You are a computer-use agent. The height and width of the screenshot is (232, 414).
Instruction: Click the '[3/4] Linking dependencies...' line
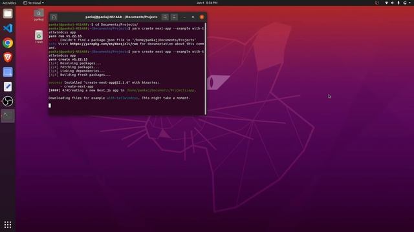click(77, 71)
